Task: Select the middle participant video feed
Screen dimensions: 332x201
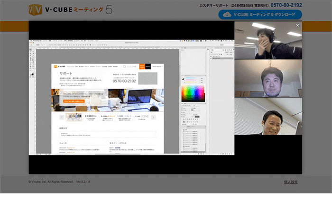Action: click(x=268, y=78)
